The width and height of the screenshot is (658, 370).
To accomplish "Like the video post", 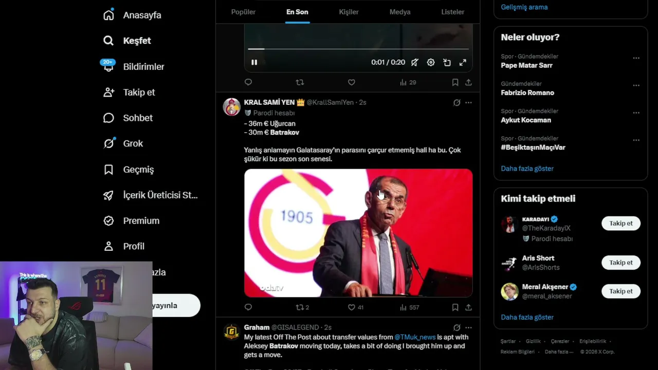I will (x=352, y=82).
